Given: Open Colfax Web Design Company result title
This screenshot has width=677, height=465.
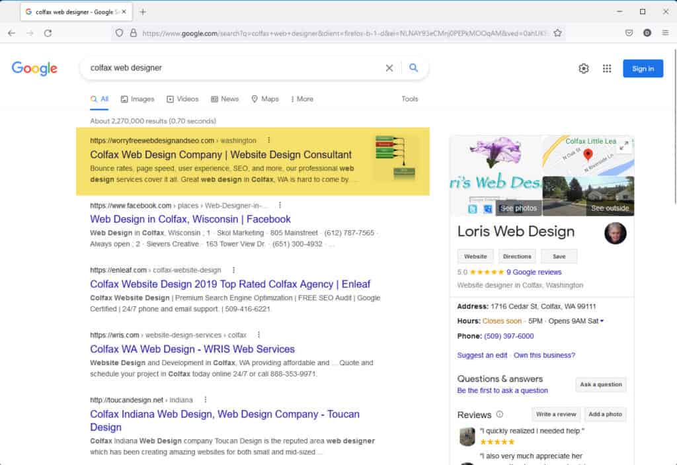Looking at the screenshot, I should point(221,155).
